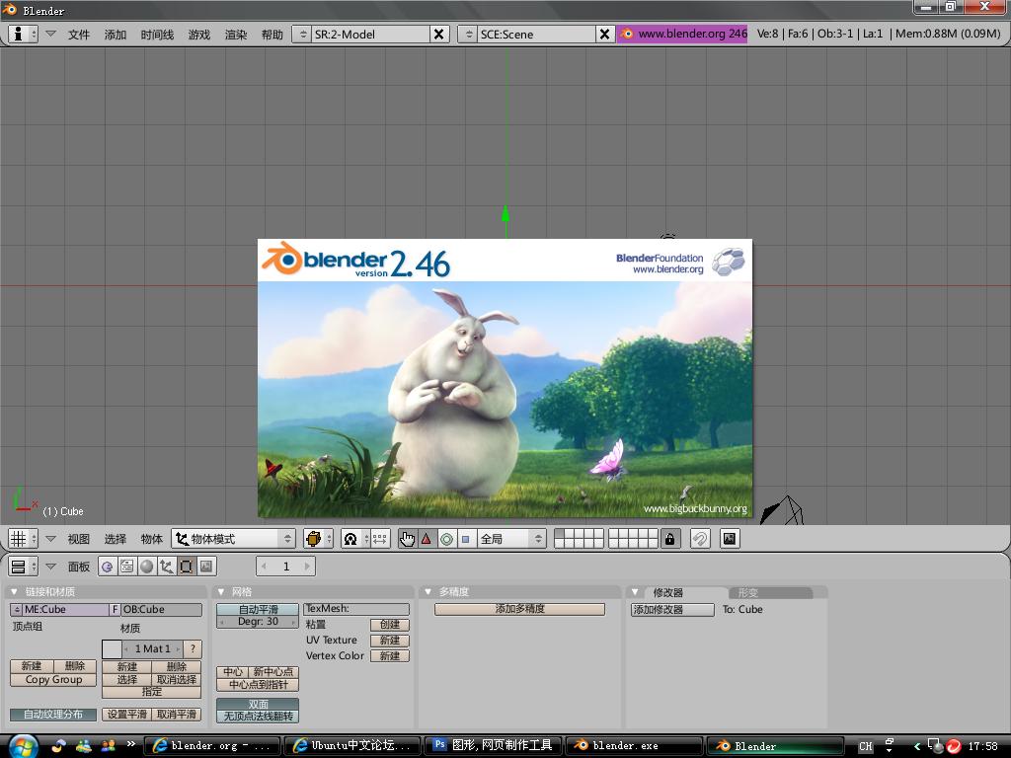Switch to the Scene context icon
Image resolution: width=1011 pixels, height=758 pixels.
tap(206, 567)
